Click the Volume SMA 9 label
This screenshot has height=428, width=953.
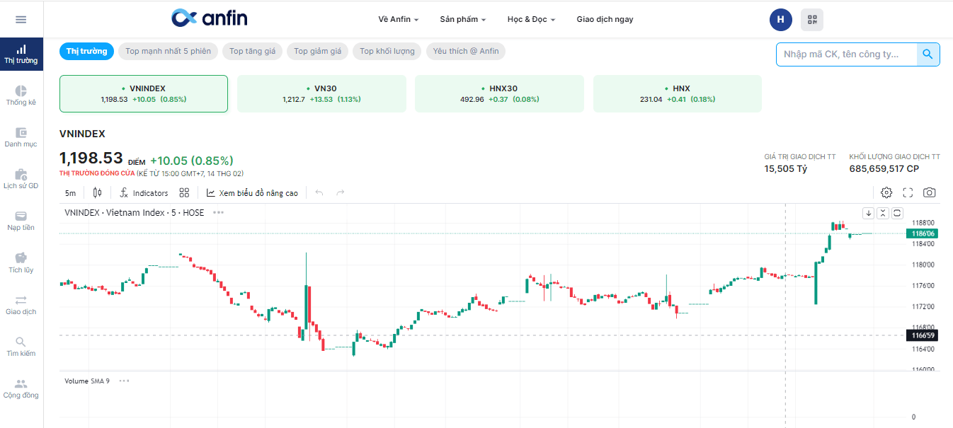tap(87, 381)
